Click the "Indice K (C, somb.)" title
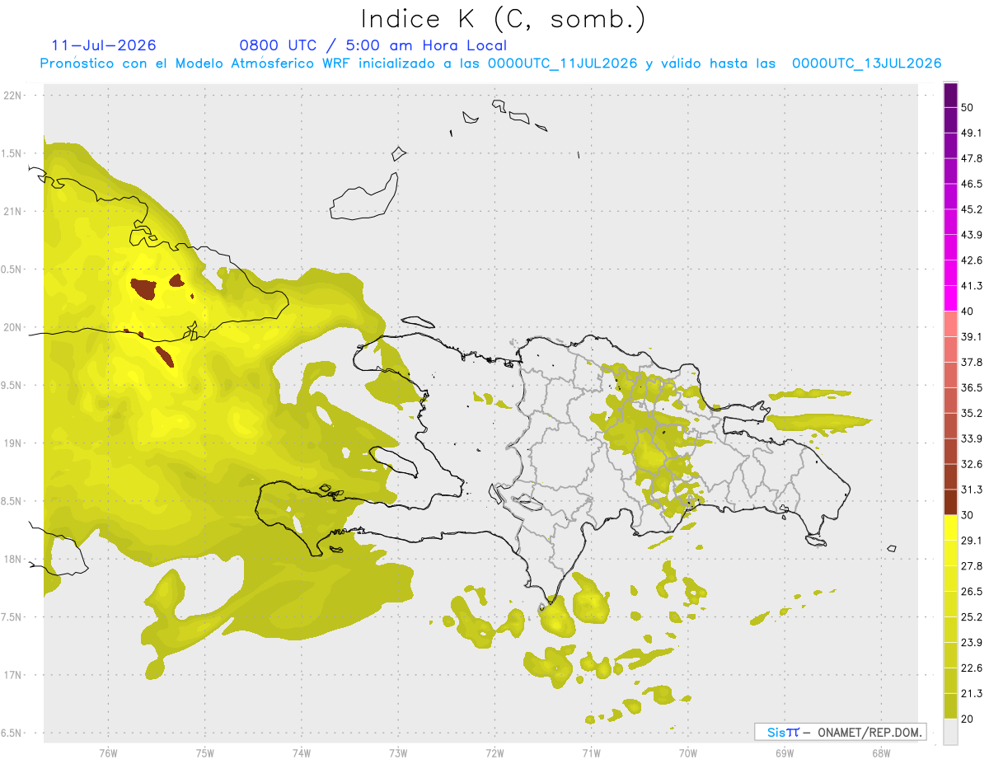 pos(503,19)
